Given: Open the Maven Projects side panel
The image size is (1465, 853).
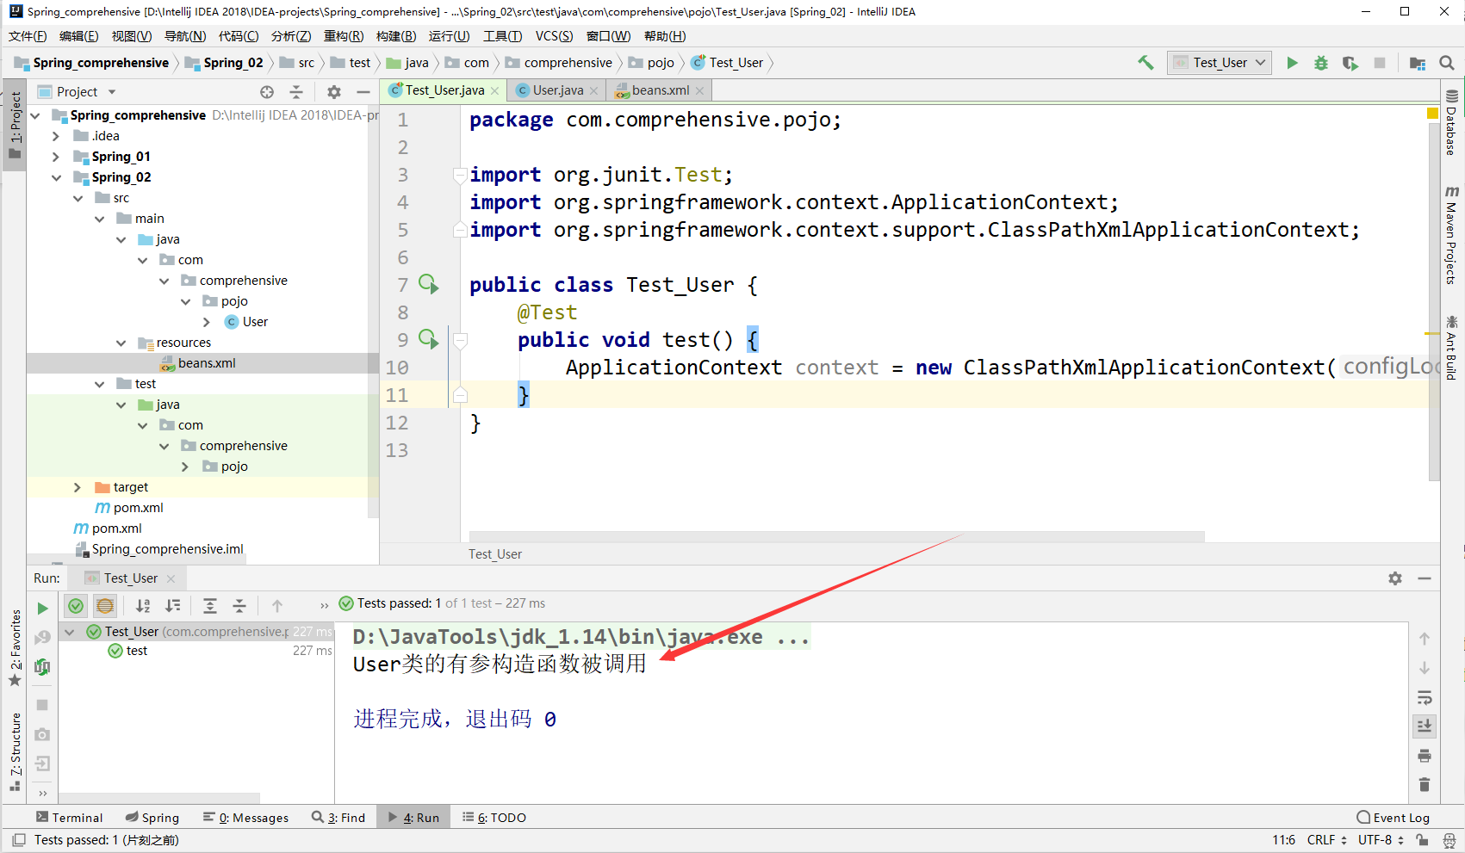Looking at the screenshot, I should 1452,234.
